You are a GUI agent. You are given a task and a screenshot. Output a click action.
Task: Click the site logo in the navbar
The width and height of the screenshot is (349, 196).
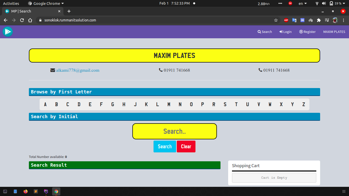(x=8, y=32)
